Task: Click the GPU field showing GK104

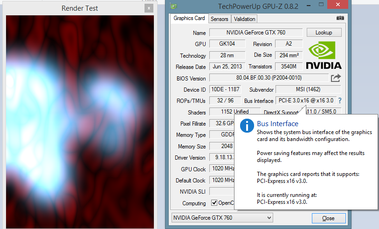Action: point(227,44)
